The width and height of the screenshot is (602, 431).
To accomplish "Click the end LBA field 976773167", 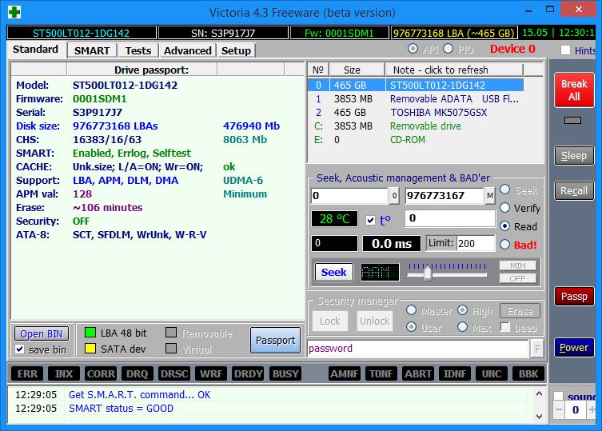I will click(445, 196).
